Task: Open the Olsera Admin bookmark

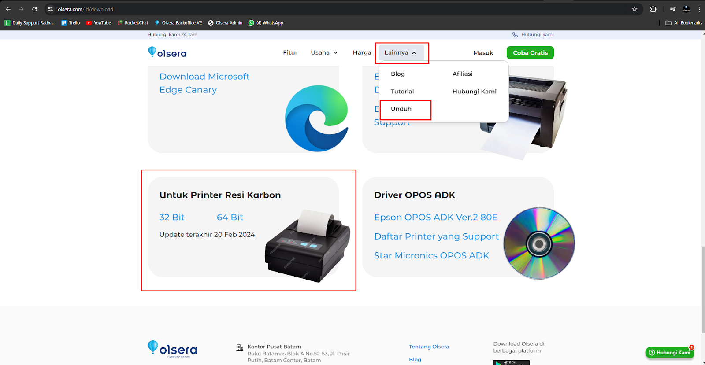Action: click(x=225, y=23)
